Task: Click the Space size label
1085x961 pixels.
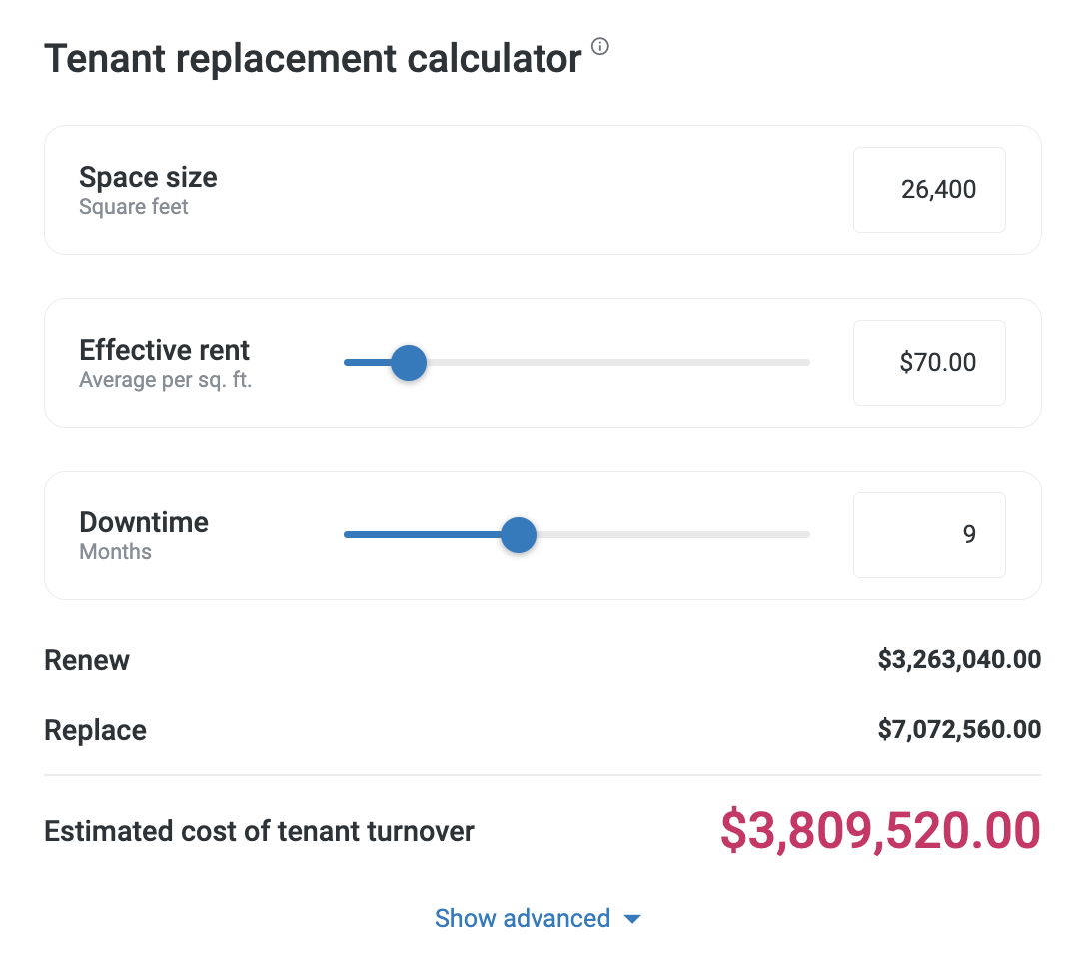Action: (148, 178)
